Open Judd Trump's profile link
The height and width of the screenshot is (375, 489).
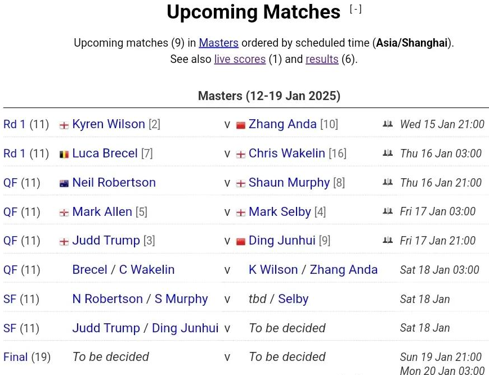tap(106, 241)
